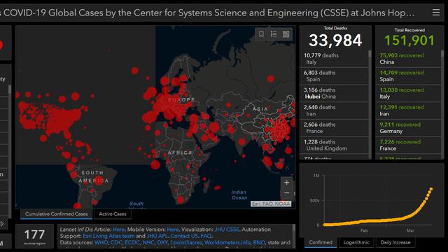This screenshot has height=252, width=448.
Task: Open the WHO data source link
Action: [101, 243]
